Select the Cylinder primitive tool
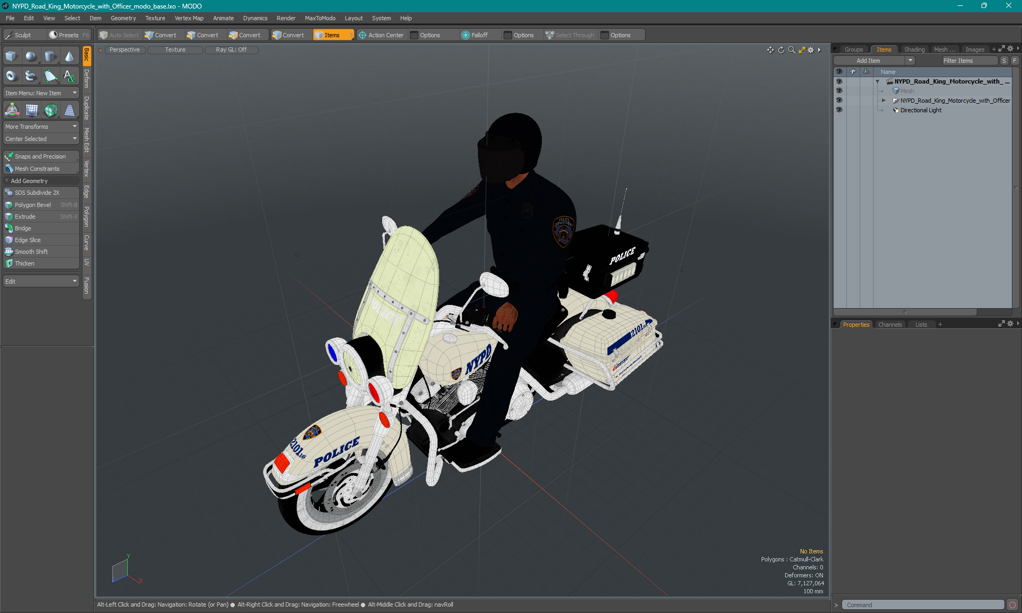1022x613 pixels. point(50,56)
